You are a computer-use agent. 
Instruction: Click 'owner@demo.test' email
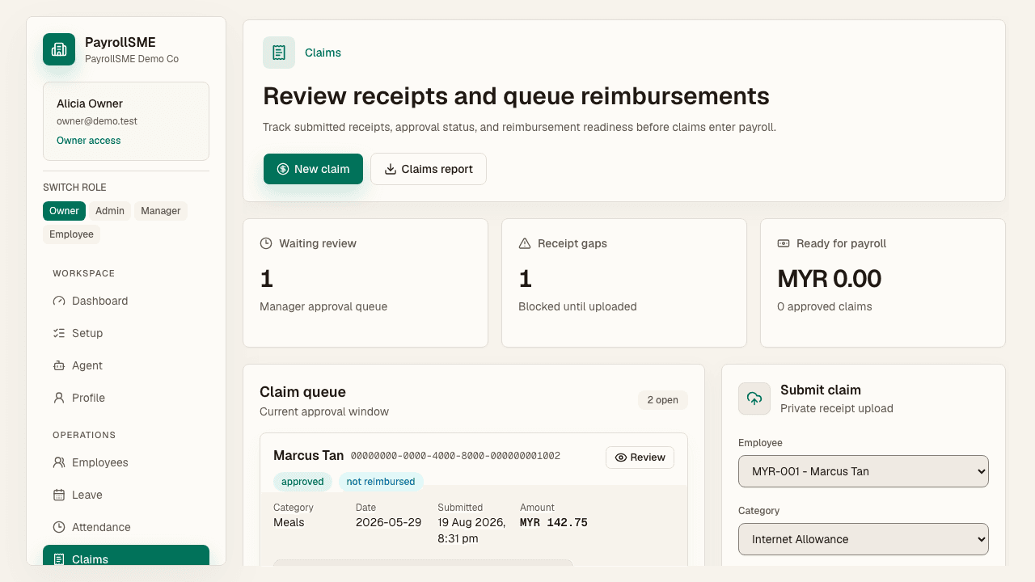tap(97, 121)
